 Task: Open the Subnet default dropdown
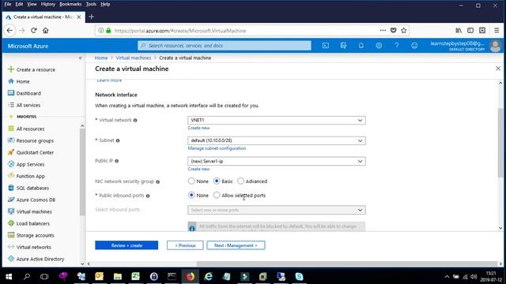tap(277, 140)
